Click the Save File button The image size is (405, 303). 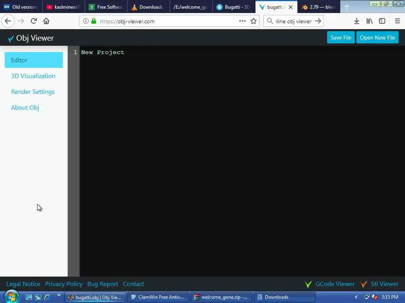pyautogui.click(x=341, y=37)
